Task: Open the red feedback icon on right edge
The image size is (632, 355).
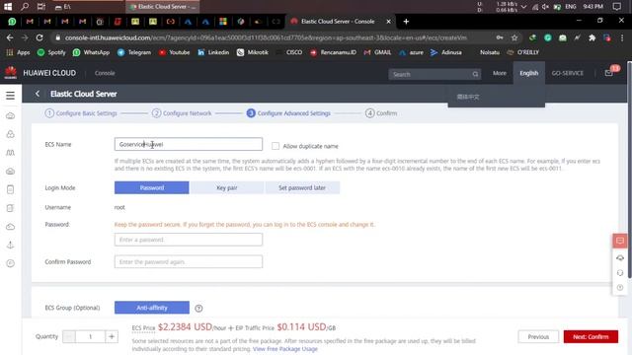Action: (620, 241)
